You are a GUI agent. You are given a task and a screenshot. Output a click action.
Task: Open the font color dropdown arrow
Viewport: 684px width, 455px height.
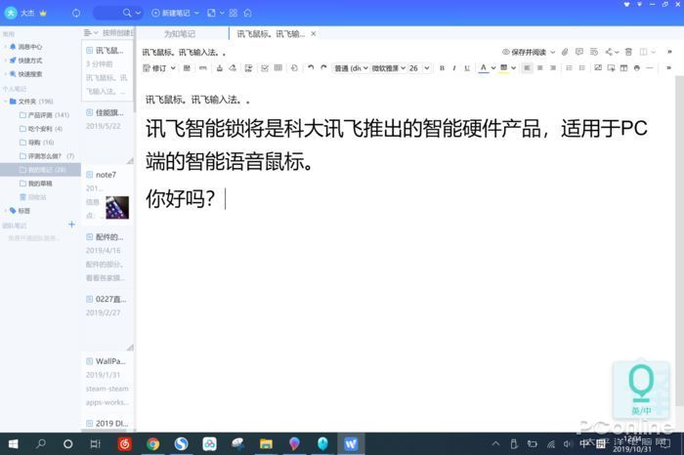click(x=493, y=68)
